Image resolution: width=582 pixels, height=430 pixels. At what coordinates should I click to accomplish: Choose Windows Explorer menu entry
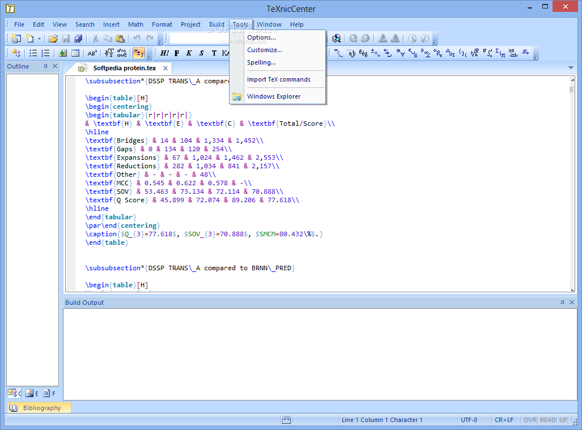274,96
